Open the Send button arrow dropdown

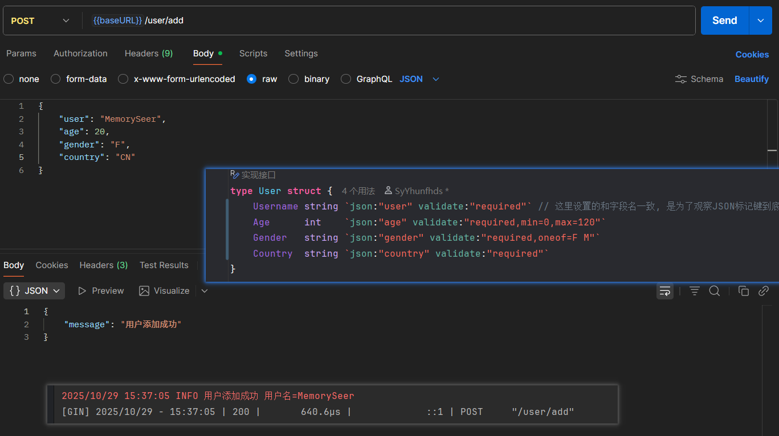point(761,20)
